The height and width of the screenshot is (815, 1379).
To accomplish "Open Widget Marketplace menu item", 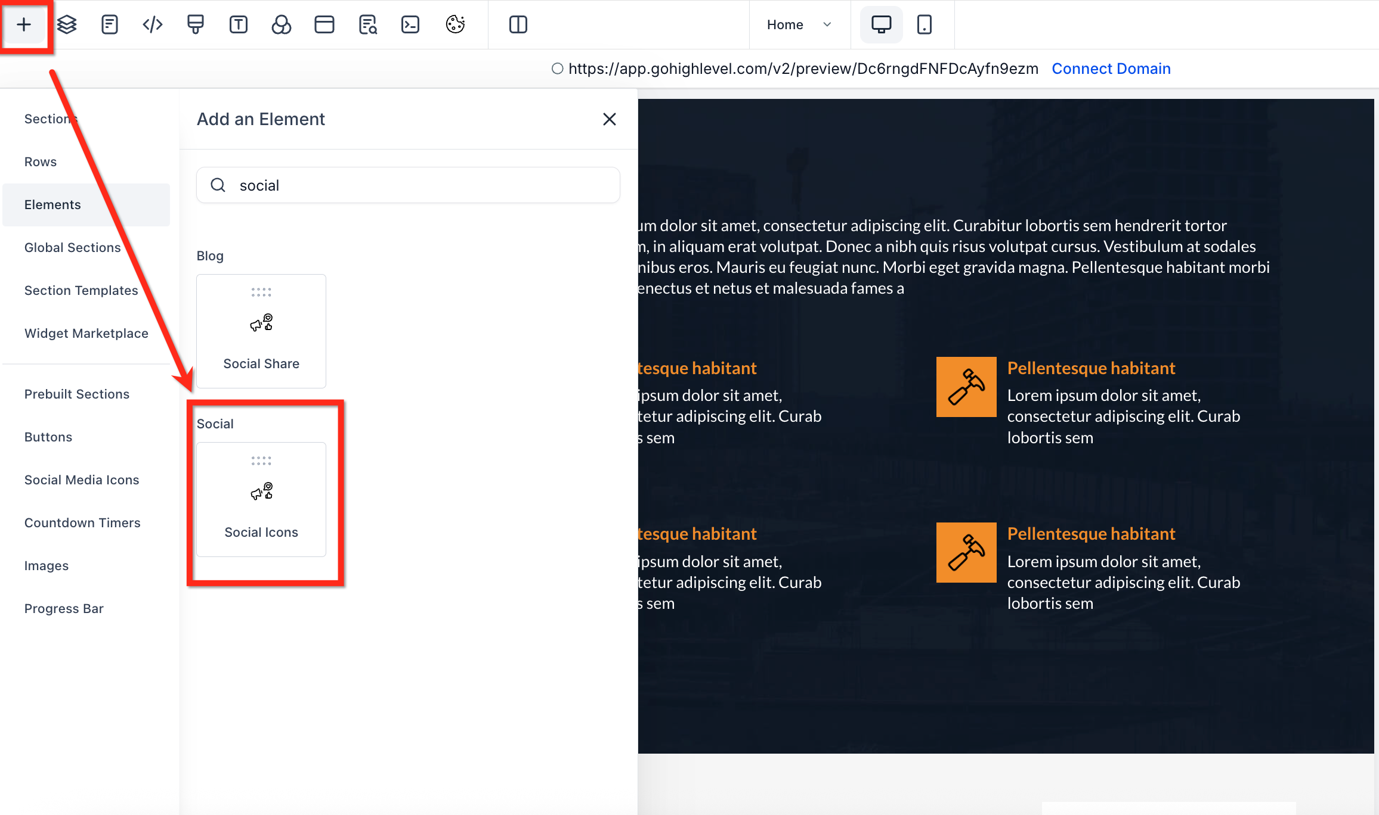I will coord(86,333).
